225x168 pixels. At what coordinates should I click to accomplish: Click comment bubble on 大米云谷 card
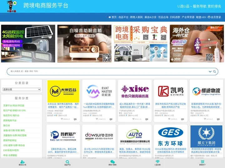pos(75,119)
